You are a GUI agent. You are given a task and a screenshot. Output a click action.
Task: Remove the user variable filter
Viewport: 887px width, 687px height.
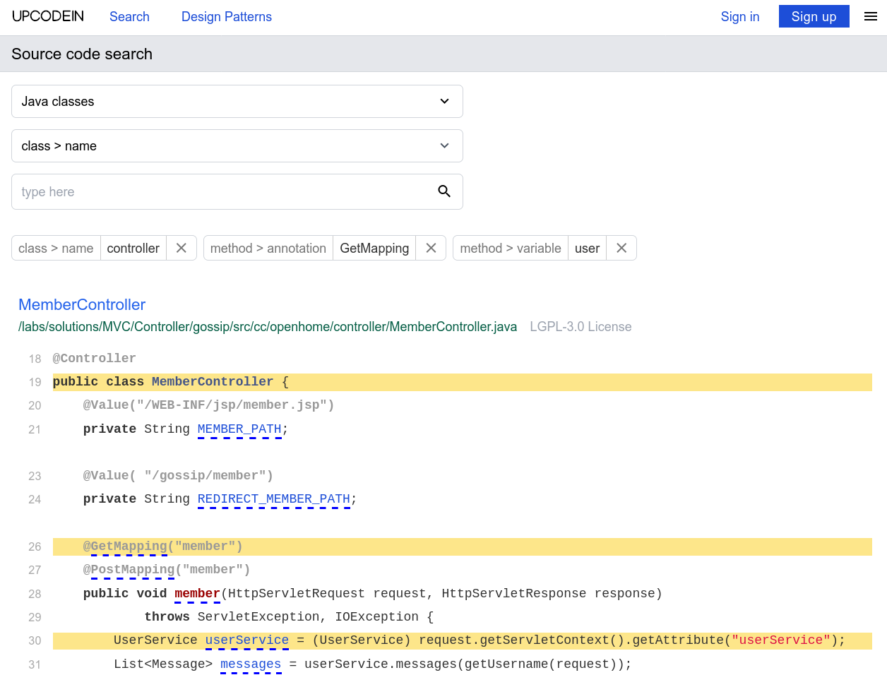click(621, 248)
